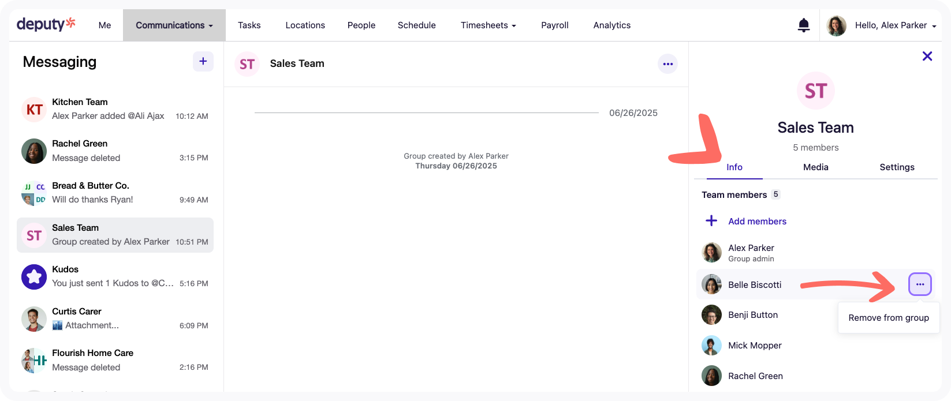Open the notifications bell
The width and height of the screenshot is (951, 401).
(x=803, y=25)
